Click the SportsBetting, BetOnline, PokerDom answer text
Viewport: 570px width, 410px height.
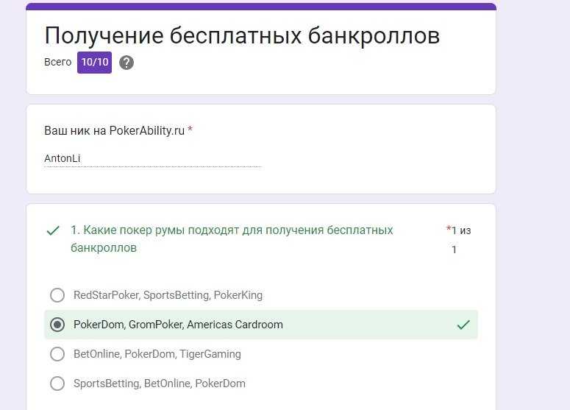pos(159,384)
